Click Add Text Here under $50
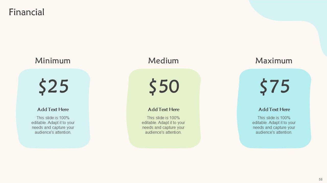Viewport: 327px width, 183px height. [163, 110]
